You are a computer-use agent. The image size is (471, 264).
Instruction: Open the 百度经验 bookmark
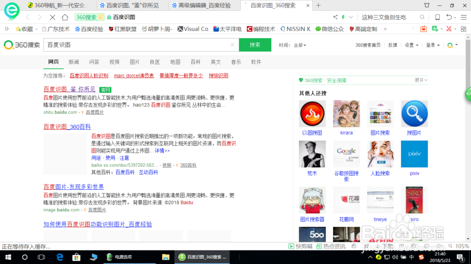point(89,29)
